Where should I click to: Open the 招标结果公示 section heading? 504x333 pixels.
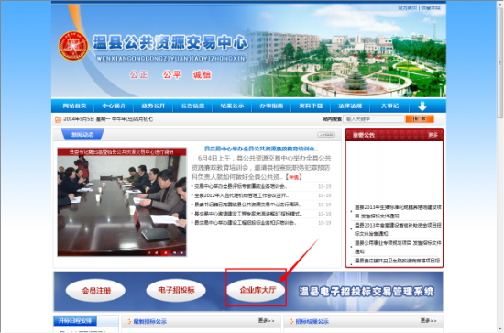tap(312, 321)
